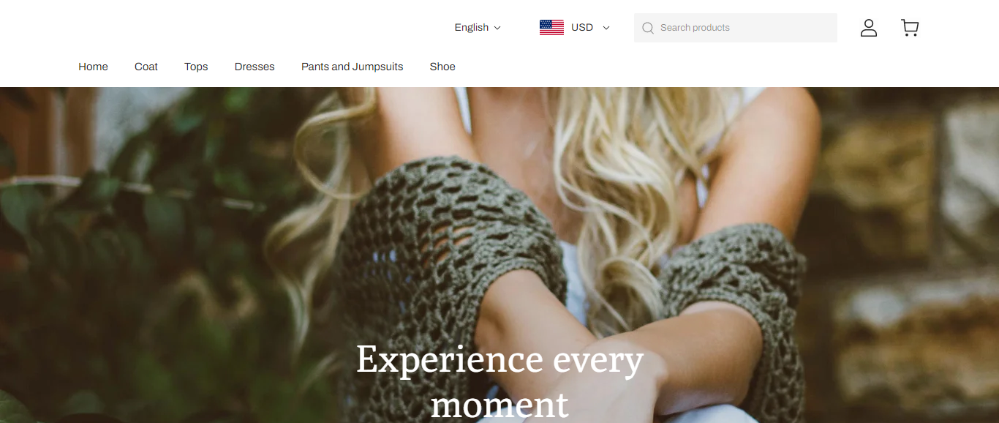Visit the Pants and Jumpsuits category
The width and height of the screenshot is (999, 423).
[352, 67]
